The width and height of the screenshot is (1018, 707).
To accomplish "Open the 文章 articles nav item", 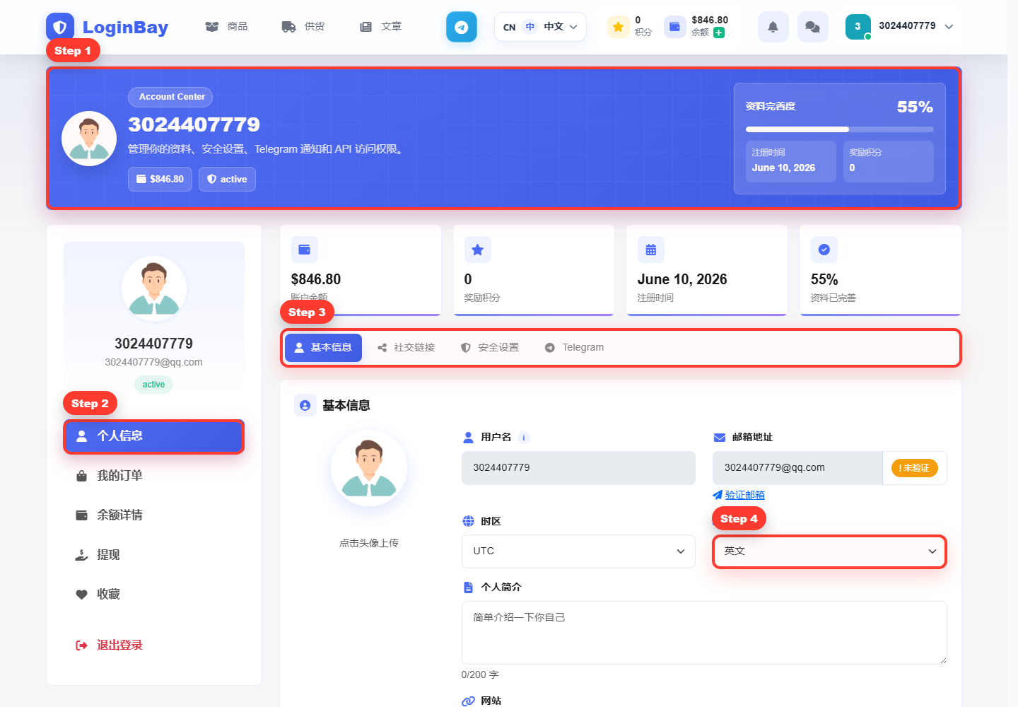I will [x=380, y=26].
